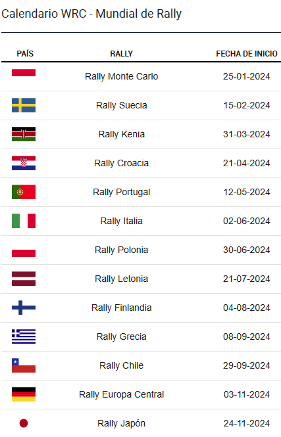Image resolution: width=281 pixels, height=437 pixels.
Task: Click the Calendario WRC page title
Action: pos(91,14)
